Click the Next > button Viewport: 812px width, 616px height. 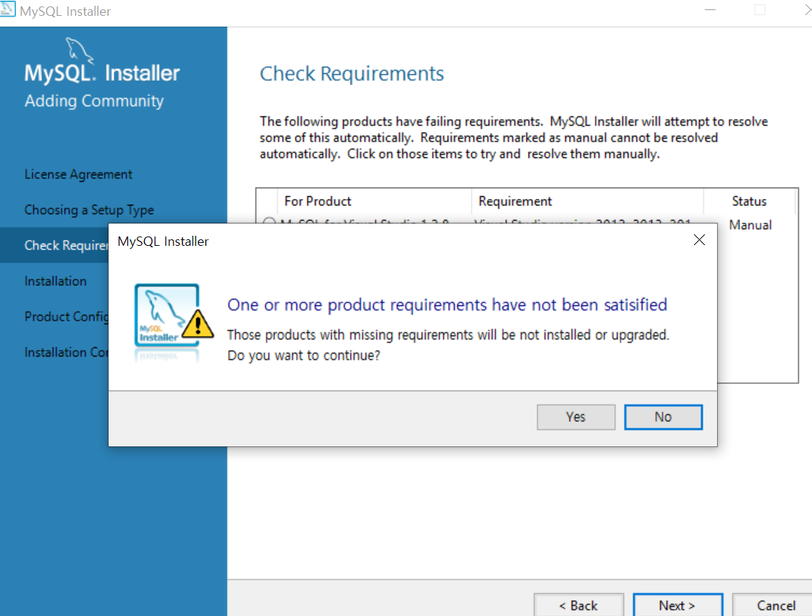click(678, 605)
